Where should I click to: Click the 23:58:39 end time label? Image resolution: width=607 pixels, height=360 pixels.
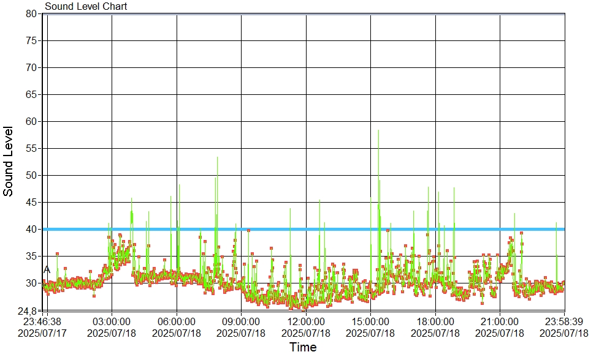564,321
